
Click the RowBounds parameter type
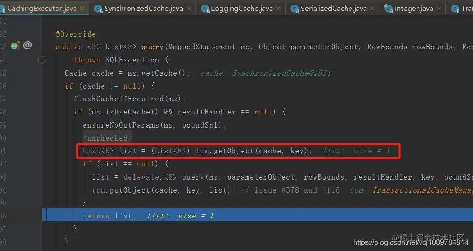[387, 47]
